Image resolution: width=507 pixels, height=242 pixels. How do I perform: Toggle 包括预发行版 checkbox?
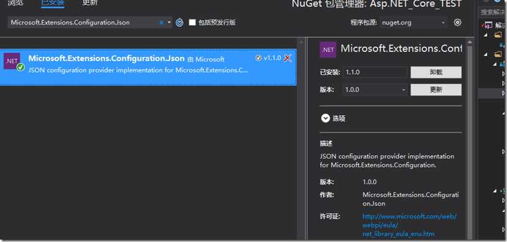[x=192, y=22]
